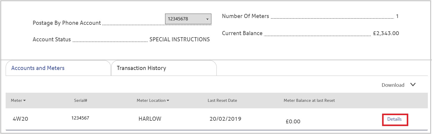Open the Details link for meter 4W20
The height and width of the screenshot is (134, 432).
(x=394, y=119)
